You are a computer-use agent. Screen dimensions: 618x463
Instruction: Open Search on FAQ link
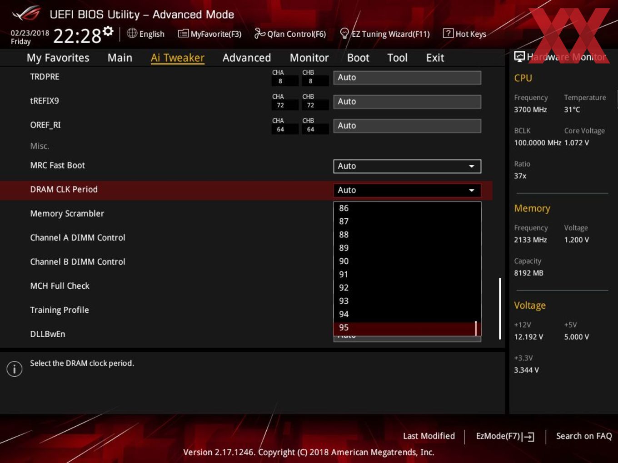[x=584, y=436]
